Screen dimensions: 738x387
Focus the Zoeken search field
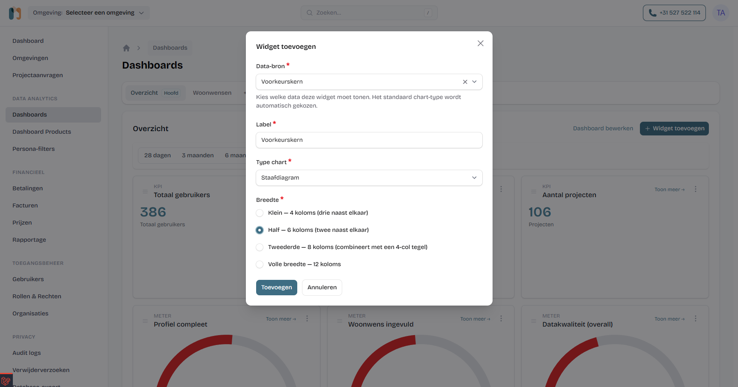coord(369,13)
